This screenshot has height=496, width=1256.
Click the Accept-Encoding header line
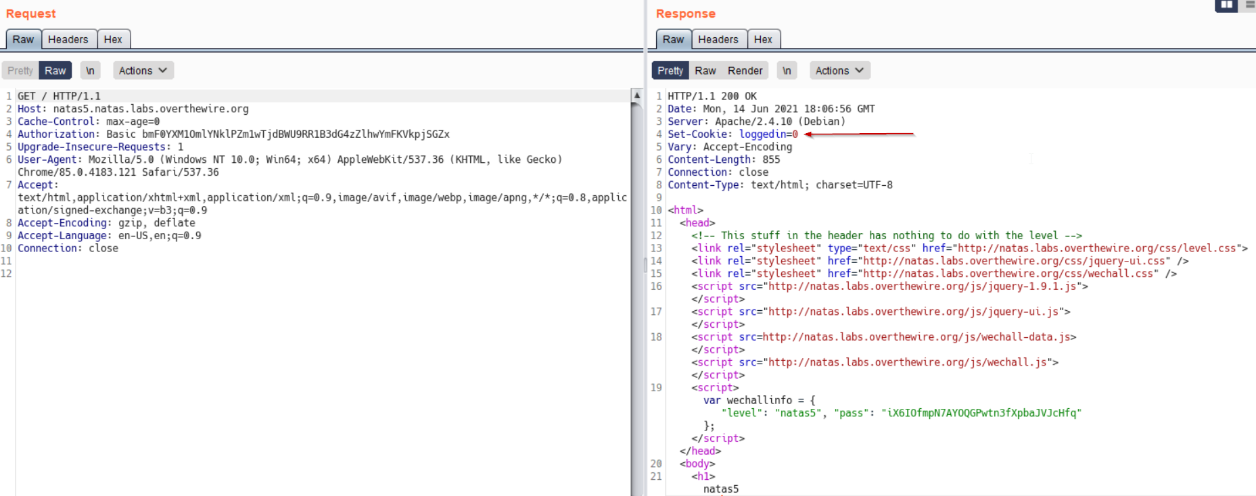[x=106, y=223]
